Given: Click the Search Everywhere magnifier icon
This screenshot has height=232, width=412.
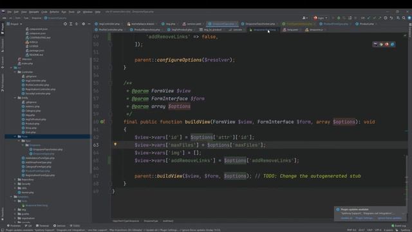Looking at the screenshot, I should click(x=404, y=18).
